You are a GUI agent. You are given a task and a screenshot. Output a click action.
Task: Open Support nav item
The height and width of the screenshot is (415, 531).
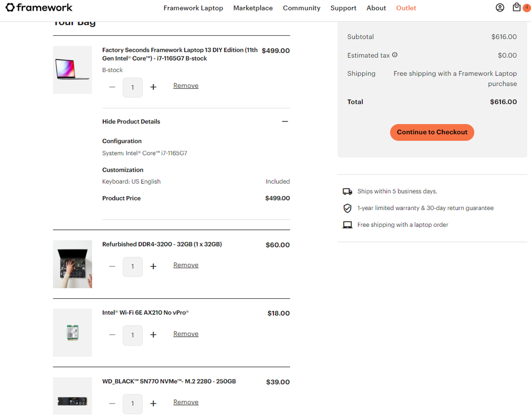pos(344,8)
